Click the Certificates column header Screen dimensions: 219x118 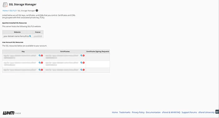coord(65,51)
